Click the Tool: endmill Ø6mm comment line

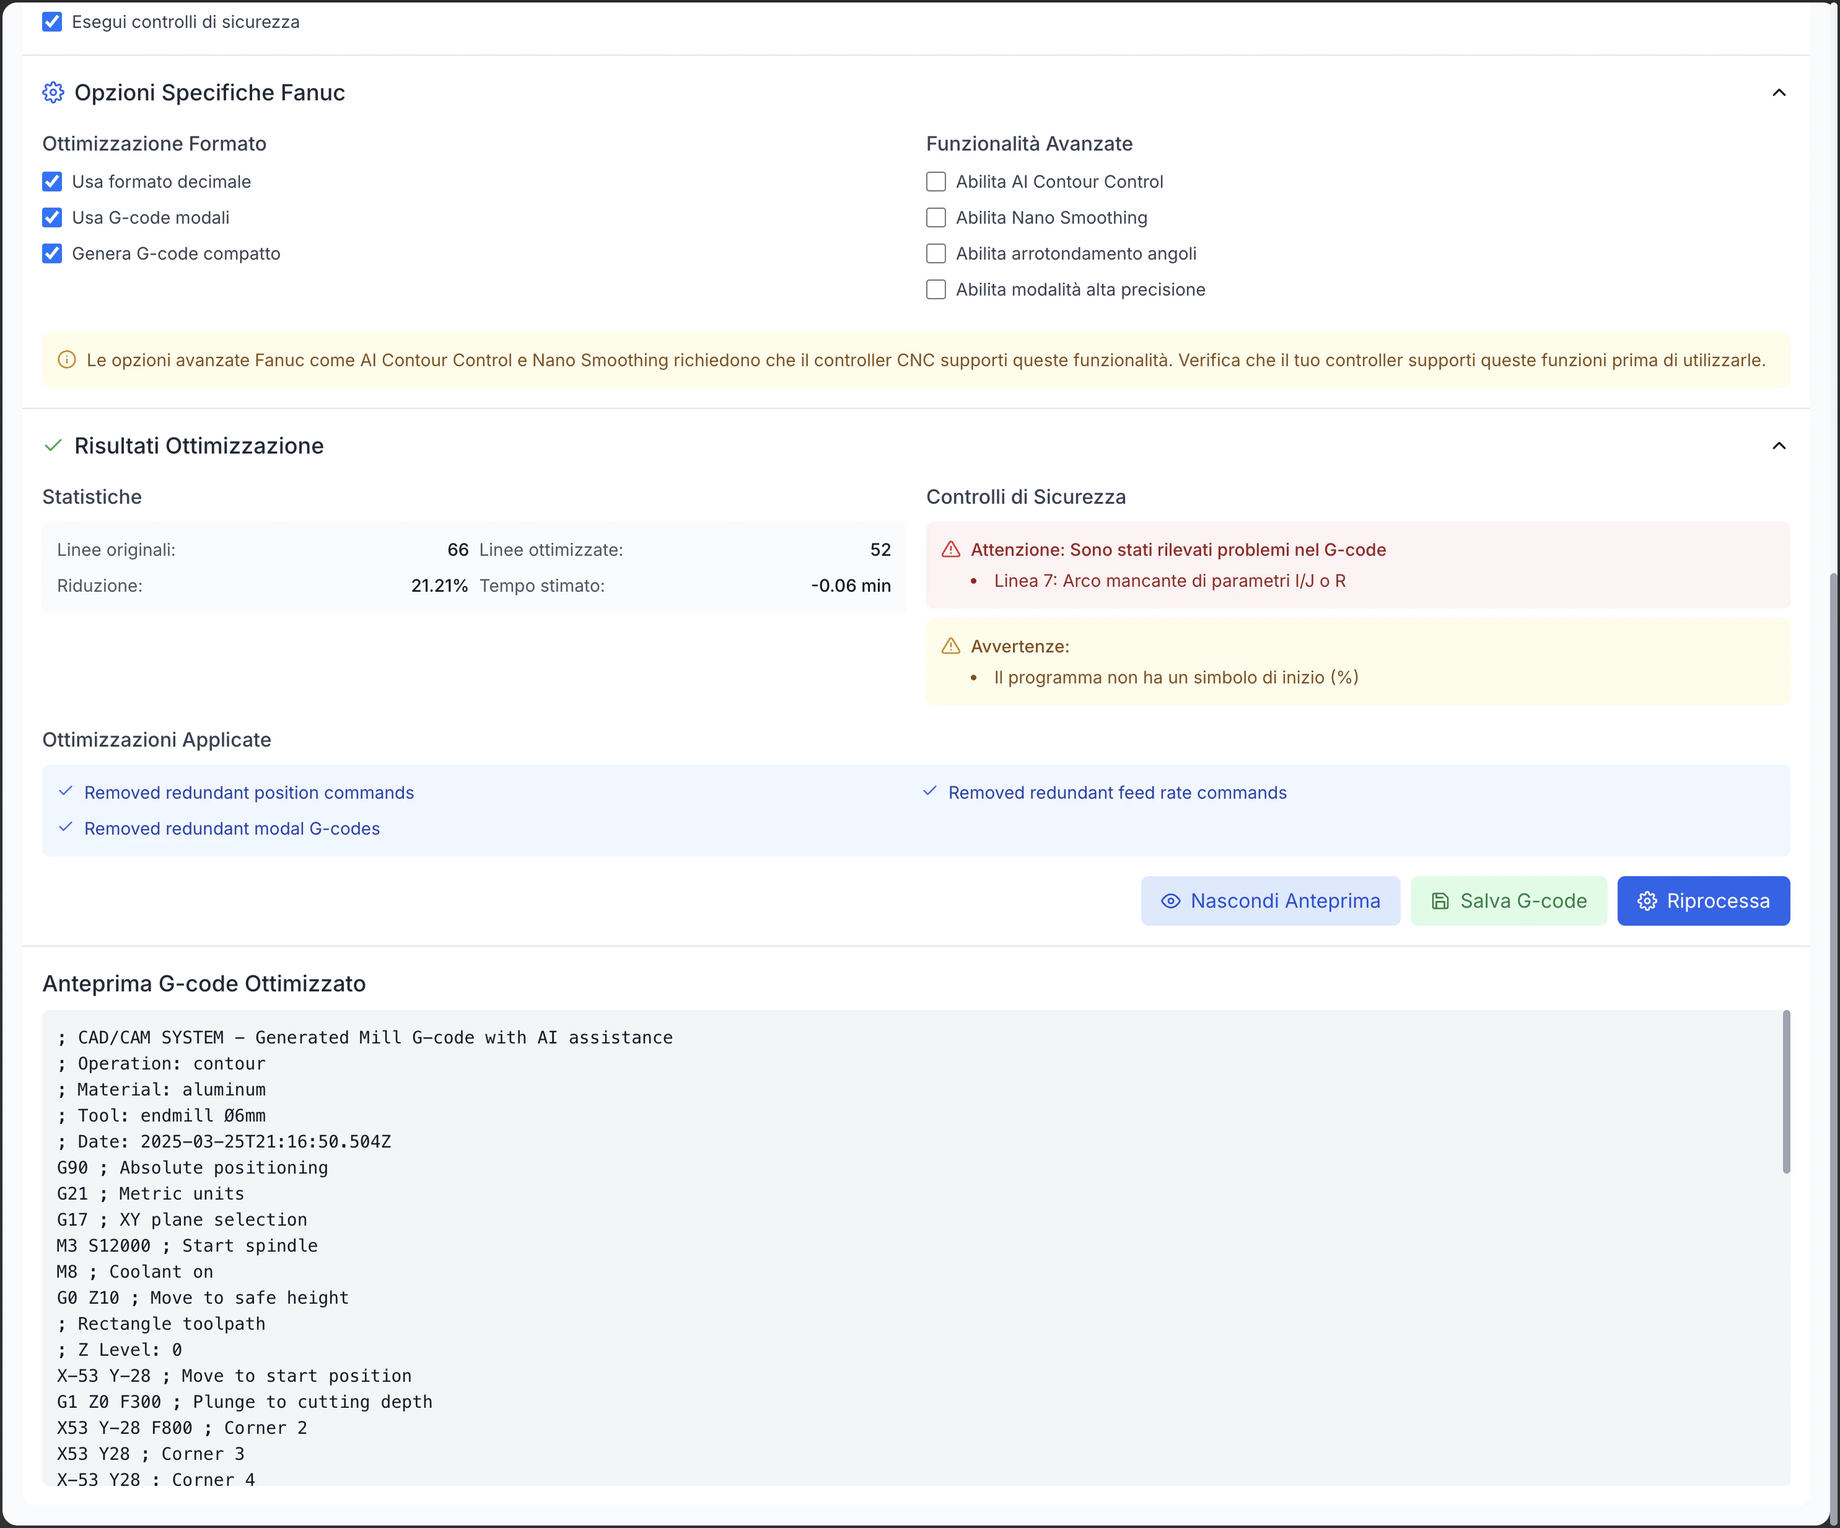click(x=161, y=1116)
